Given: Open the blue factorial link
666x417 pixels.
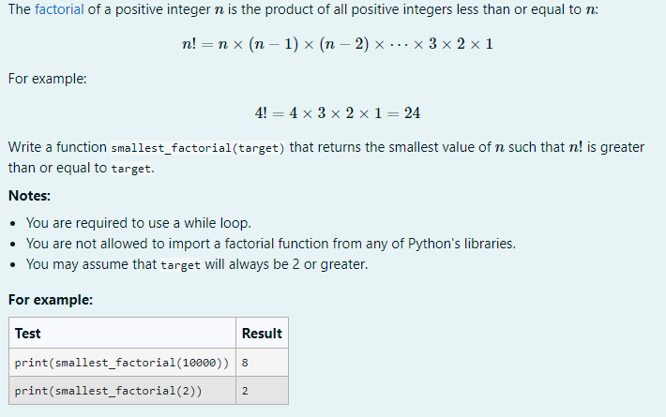Looking at the screenshot, I should (59, 9).
